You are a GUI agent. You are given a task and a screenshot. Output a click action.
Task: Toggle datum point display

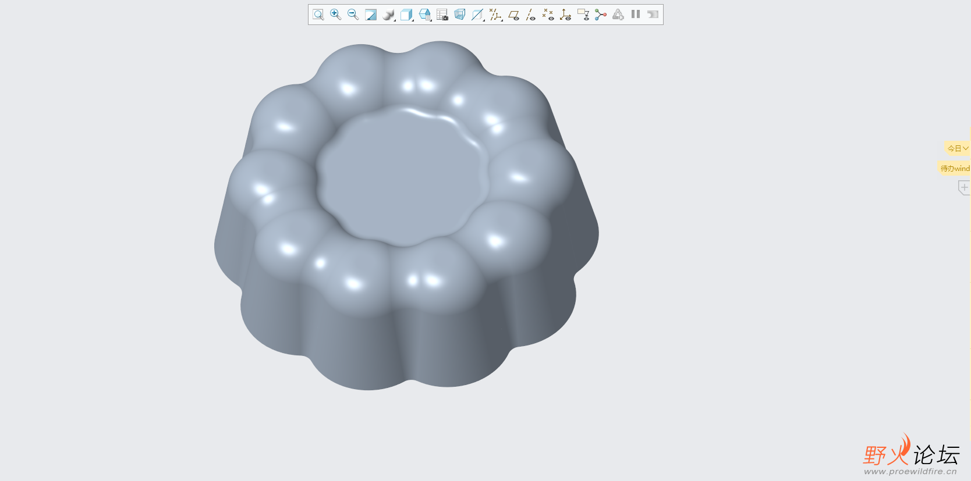(548, 15)
